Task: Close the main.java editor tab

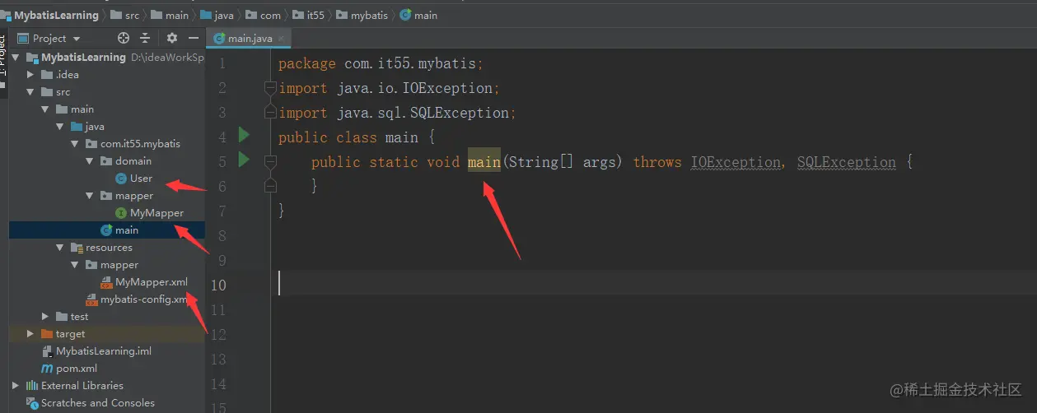Action: [280, 38]
